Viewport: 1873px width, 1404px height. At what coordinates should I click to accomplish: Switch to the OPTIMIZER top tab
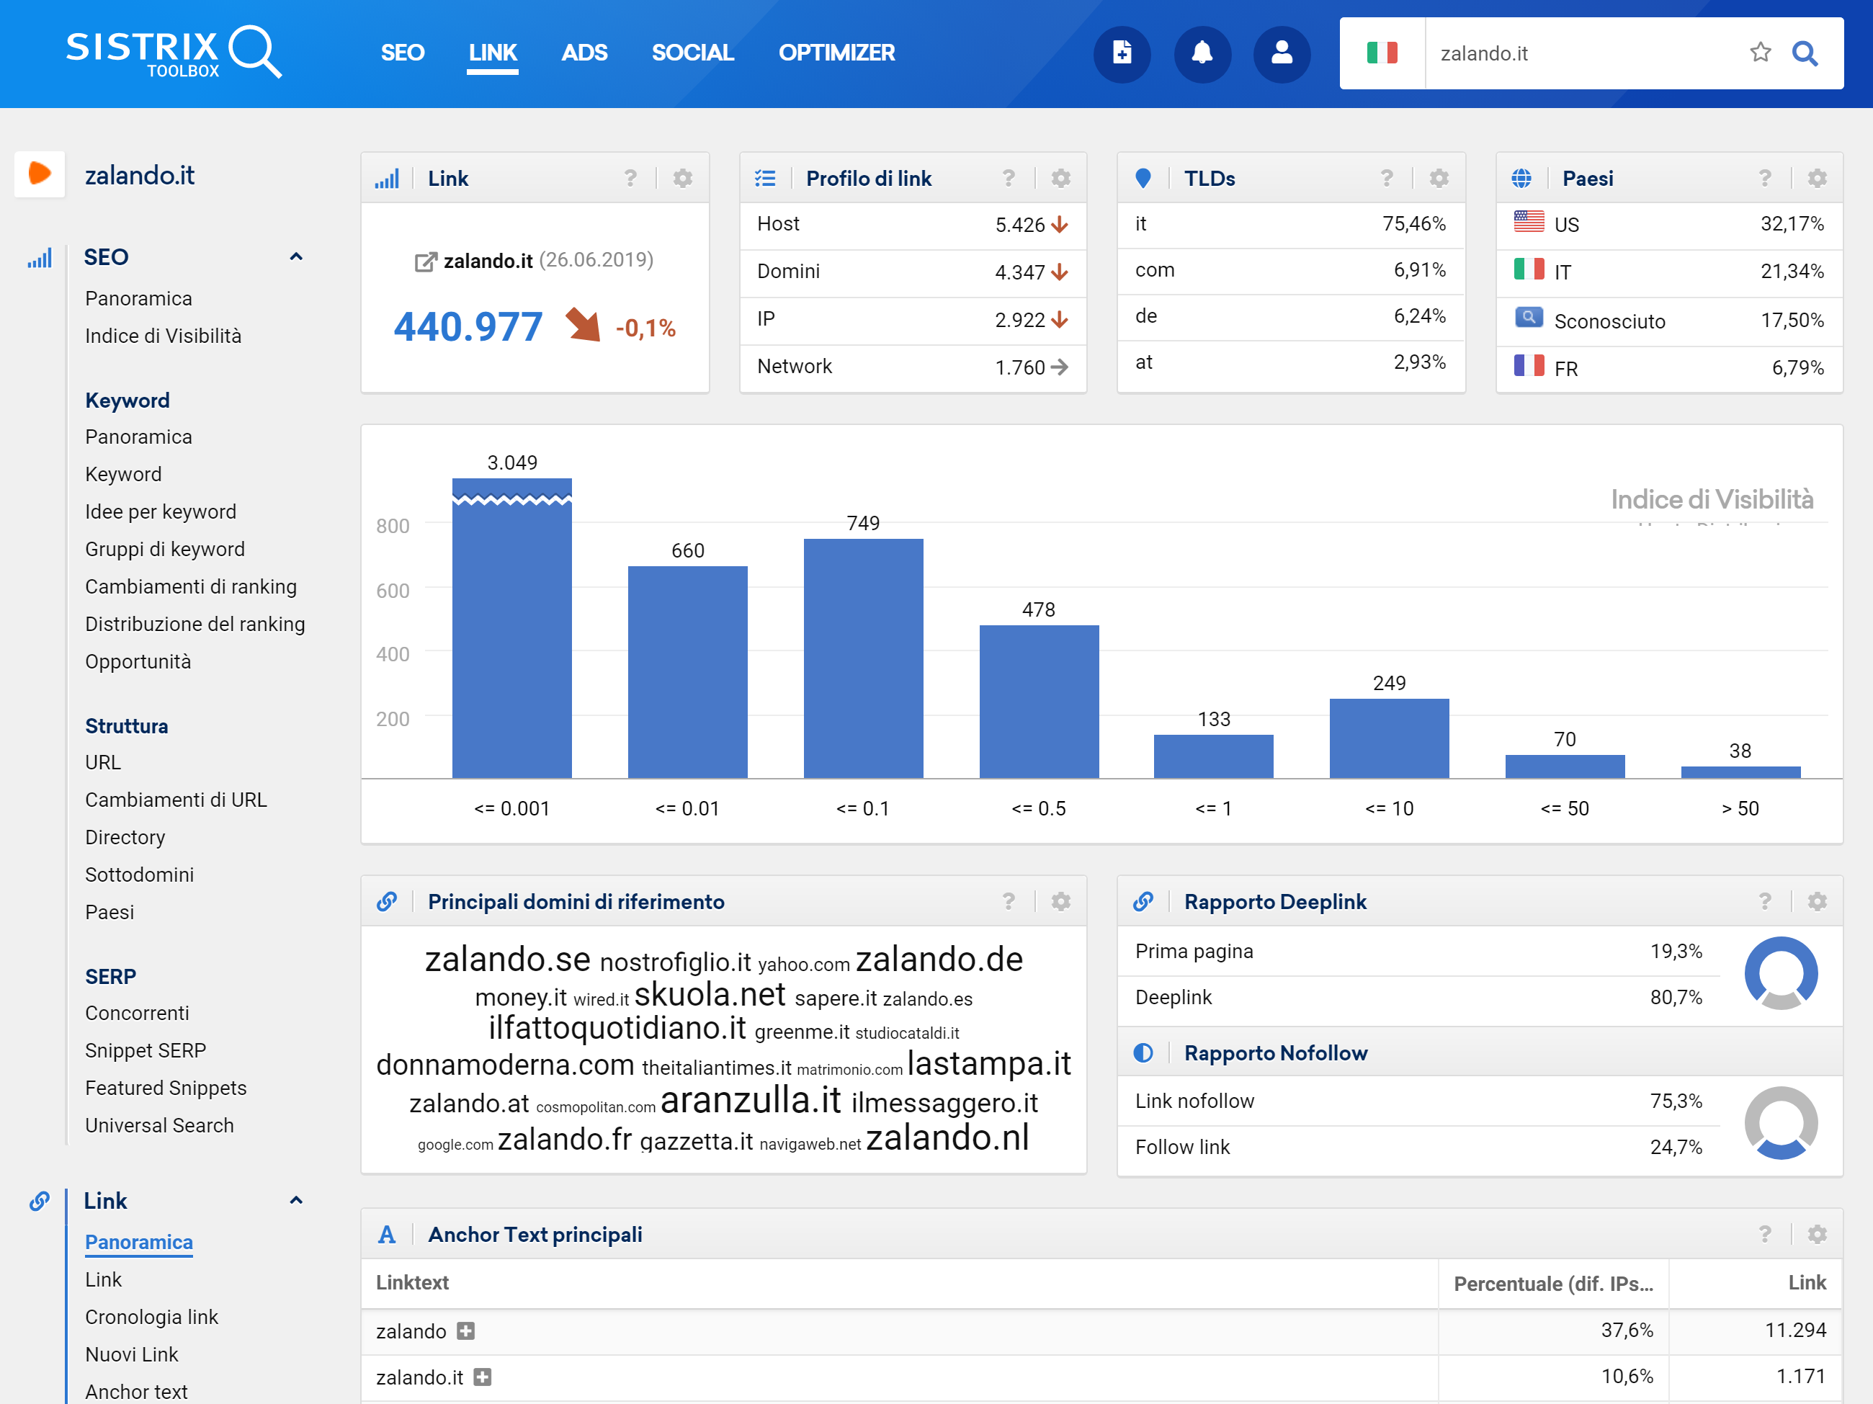point(836,53)
